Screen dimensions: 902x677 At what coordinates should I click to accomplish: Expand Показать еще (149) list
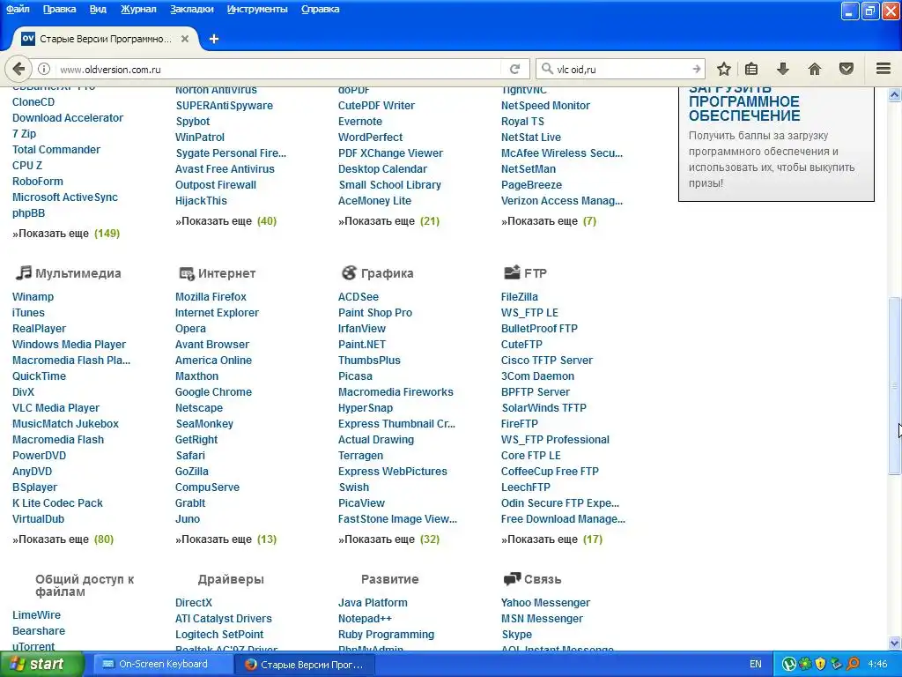66,233
